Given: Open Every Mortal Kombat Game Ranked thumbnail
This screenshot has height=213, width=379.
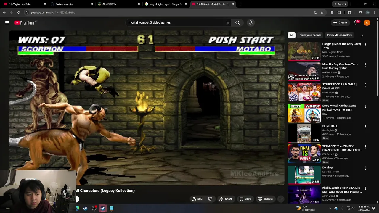Looking at the screenshot, I should point(304,113).
